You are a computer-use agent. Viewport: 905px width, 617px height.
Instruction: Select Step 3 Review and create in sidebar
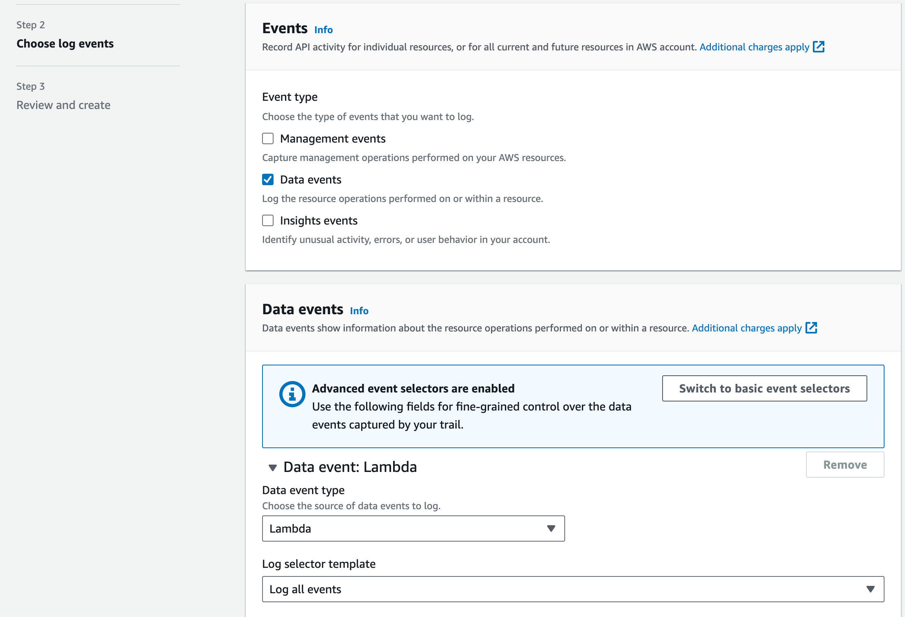tap(63, 105)
